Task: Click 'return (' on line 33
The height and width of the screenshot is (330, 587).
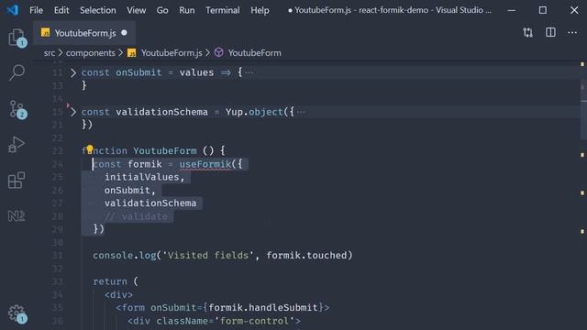Action: 116,281
